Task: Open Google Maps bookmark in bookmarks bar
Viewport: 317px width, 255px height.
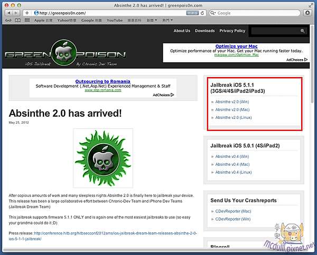Action: 91,21
